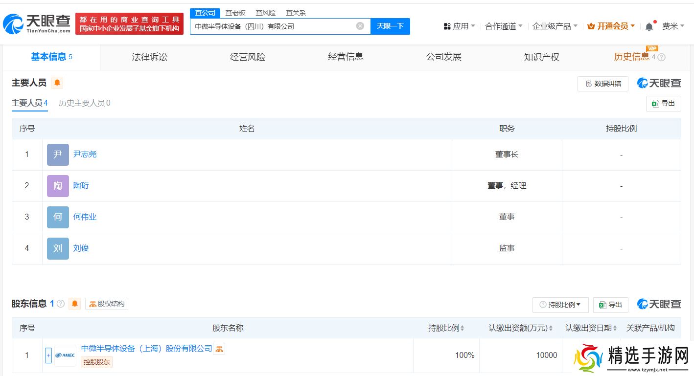Switch to the 法律诉讼 tab
The width and height of the screenshot is (694, 376).
(149, 57)
